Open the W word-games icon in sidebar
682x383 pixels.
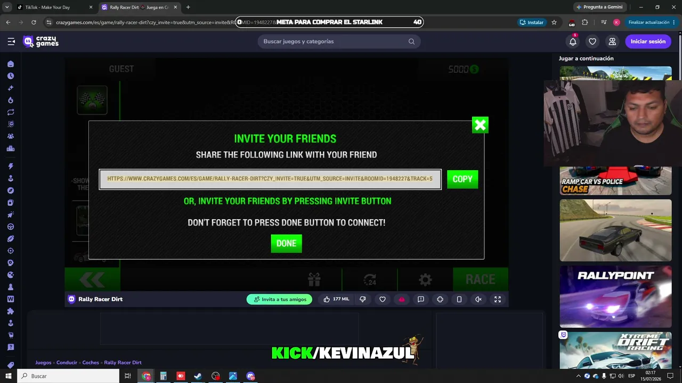click(x=11, y=299)
